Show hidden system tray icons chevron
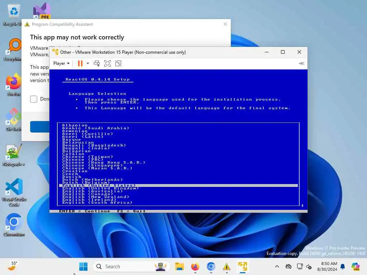Viewport: 367px width, 275px height. tap(277, 266)
